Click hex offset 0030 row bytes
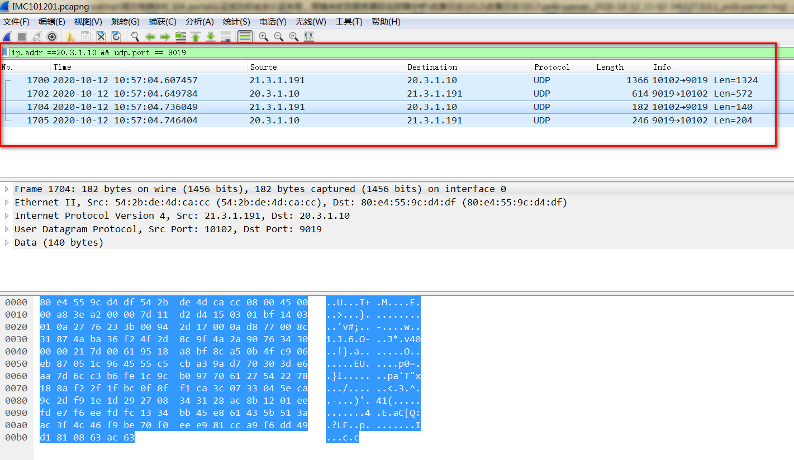 [x=174, y=339]
